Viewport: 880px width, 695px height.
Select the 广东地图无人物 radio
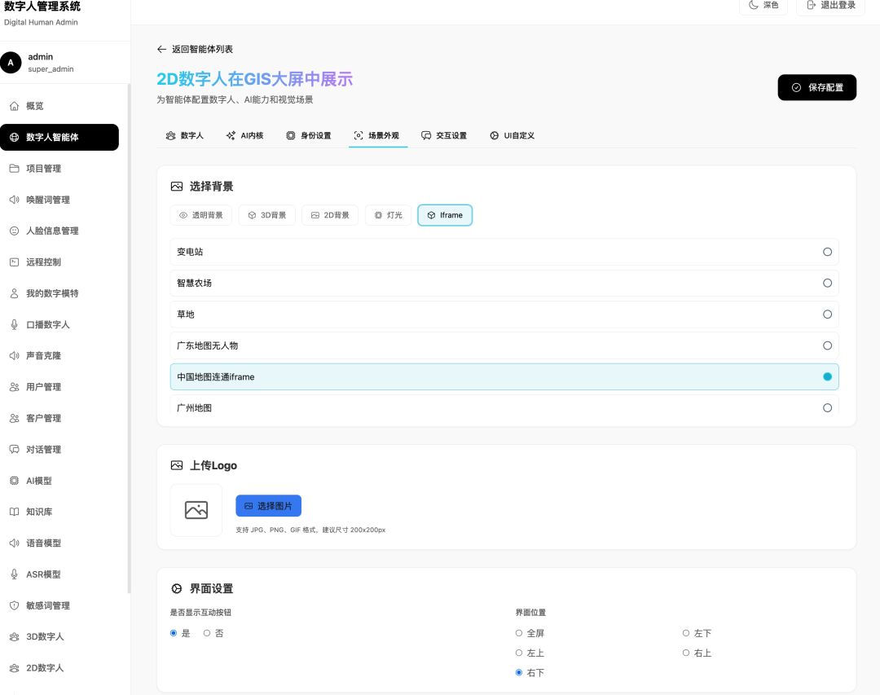pos(827,345)
